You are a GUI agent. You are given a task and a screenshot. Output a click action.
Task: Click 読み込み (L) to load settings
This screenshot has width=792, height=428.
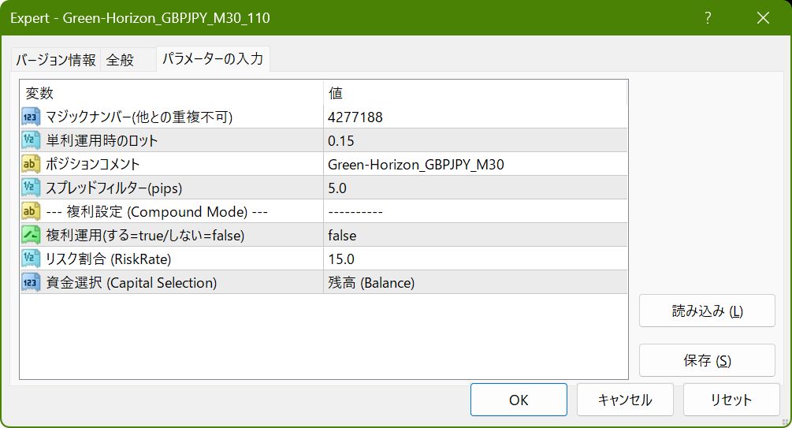(x=707, y=311)
